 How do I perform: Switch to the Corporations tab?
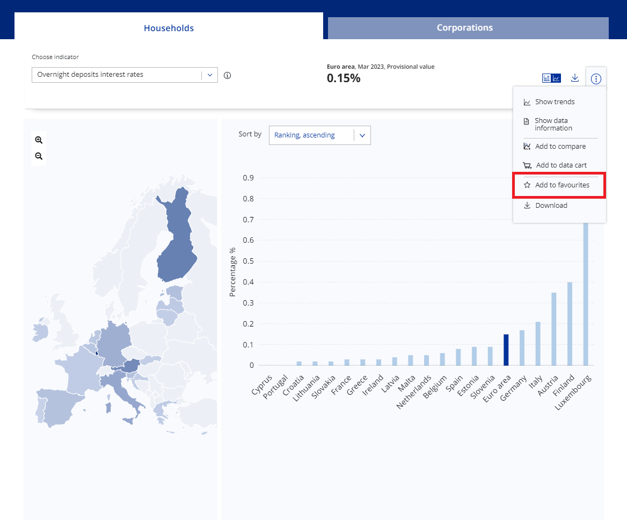click(x=464, y=28)
